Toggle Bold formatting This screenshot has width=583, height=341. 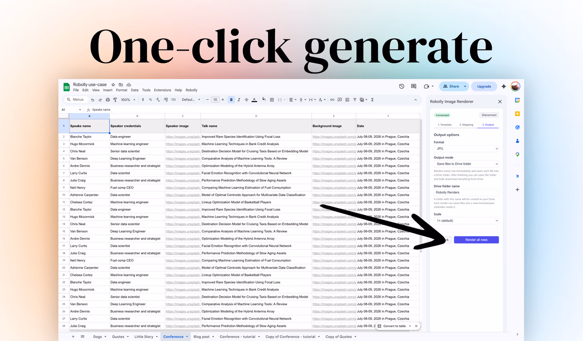point(231,100)
